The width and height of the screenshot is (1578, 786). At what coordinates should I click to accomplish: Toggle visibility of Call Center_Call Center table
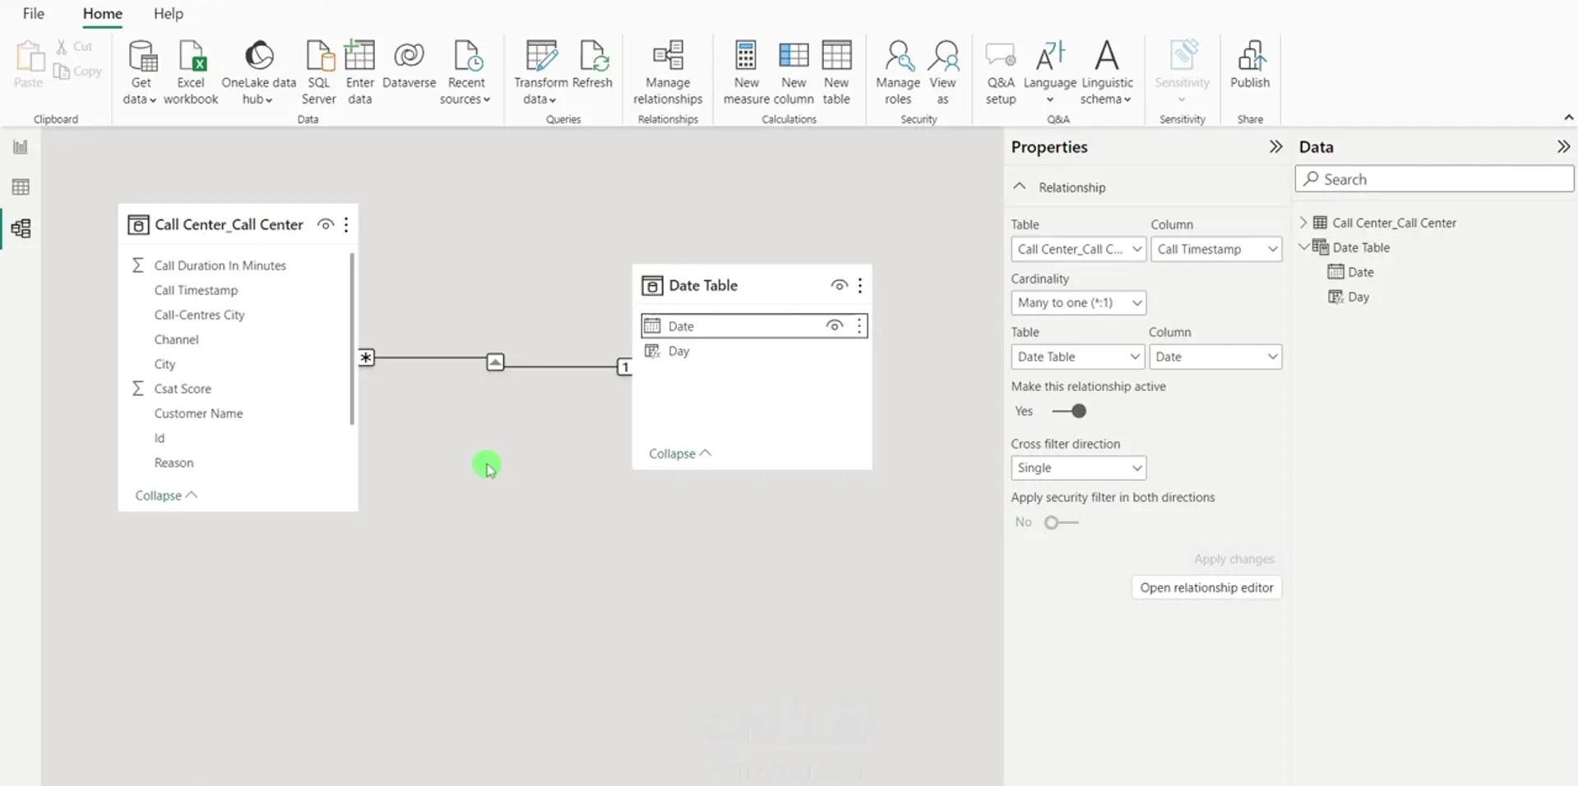[x=326, y=224]
